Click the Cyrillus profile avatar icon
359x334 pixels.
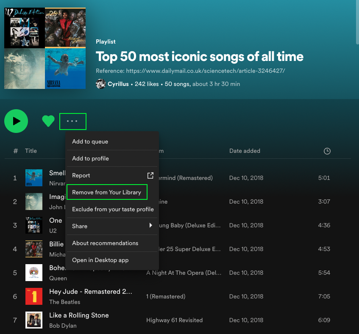point(100,84)
